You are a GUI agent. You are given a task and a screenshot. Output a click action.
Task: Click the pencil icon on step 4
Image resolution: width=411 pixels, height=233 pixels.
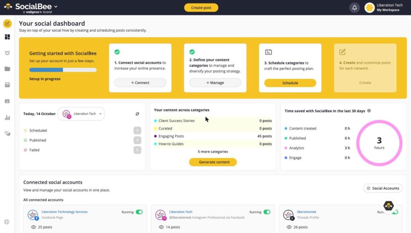(342, 52)
